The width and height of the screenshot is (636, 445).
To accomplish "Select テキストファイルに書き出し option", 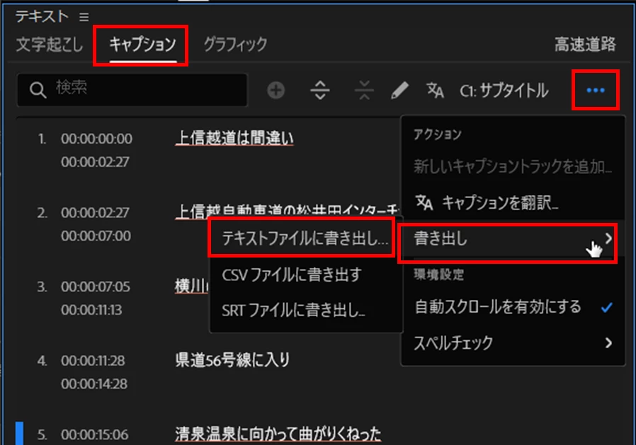I will (305, 238).
